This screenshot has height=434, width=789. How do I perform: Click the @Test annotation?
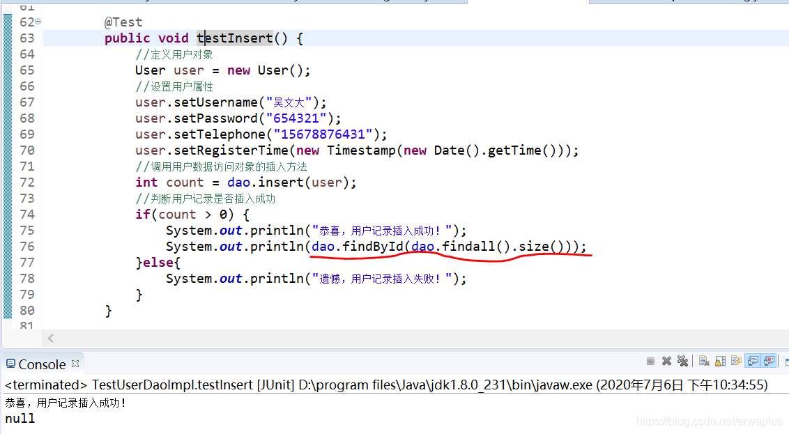123,22
